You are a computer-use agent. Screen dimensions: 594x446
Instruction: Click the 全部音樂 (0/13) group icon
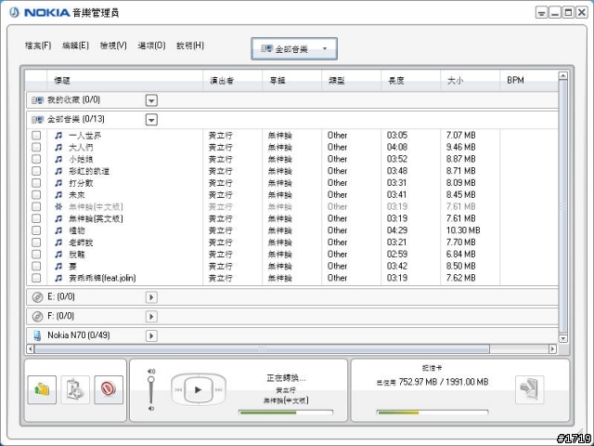[37, 120]
